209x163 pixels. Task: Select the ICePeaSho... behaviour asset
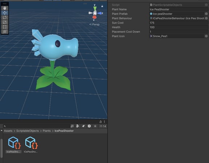31,145
